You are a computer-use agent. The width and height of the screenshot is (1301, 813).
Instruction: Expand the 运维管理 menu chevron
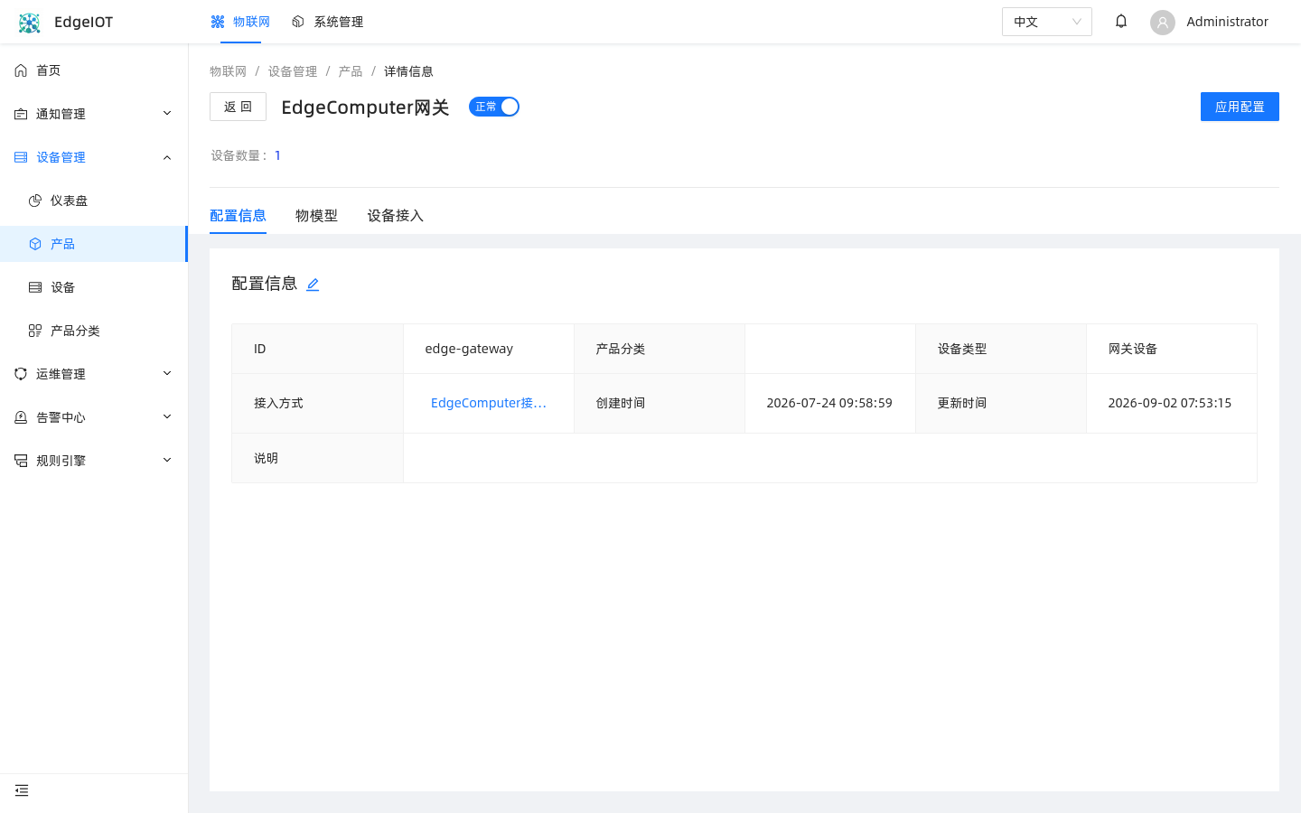167,374
